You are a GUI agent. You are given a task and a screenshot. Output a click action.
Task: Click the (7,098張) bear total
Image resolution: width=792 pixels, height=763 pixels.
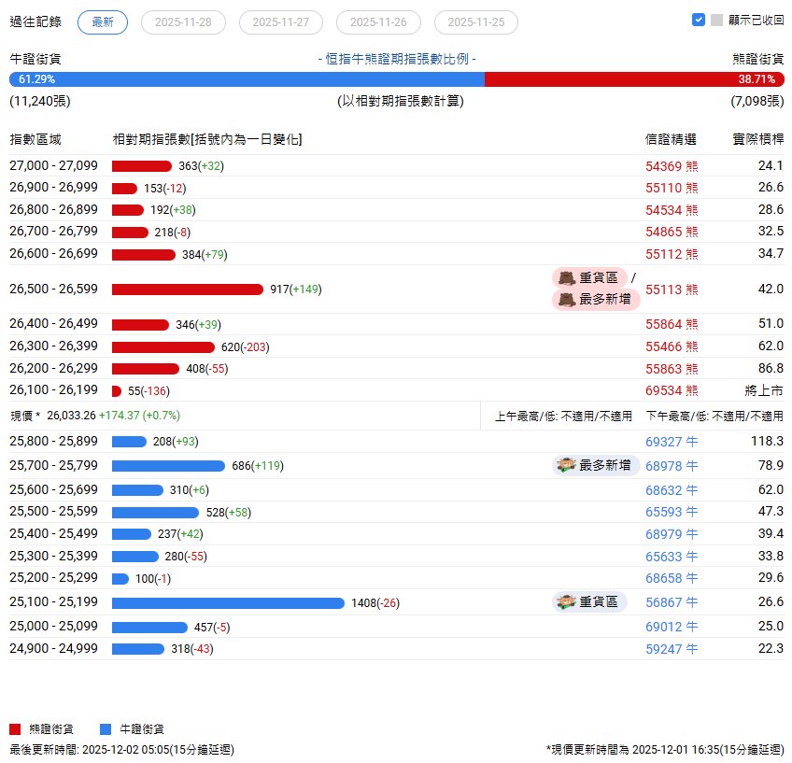point(757,101)
